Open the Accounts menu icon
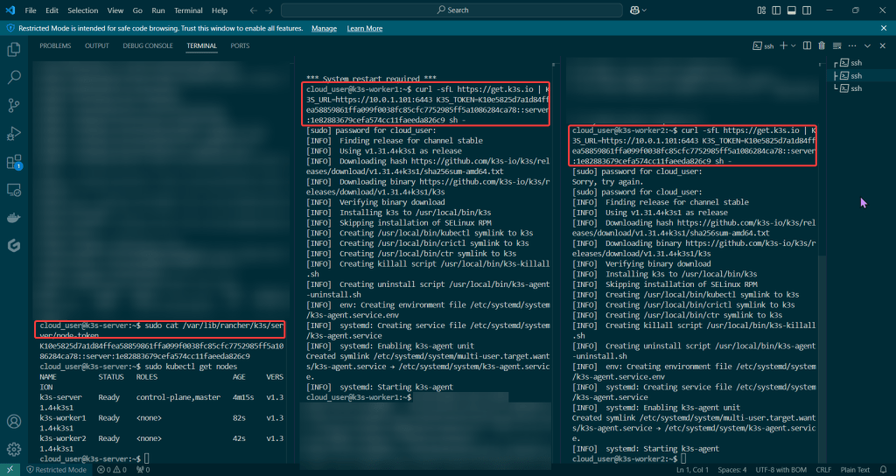The width and height of the screenshot is (896, 476). coord(14,422)
